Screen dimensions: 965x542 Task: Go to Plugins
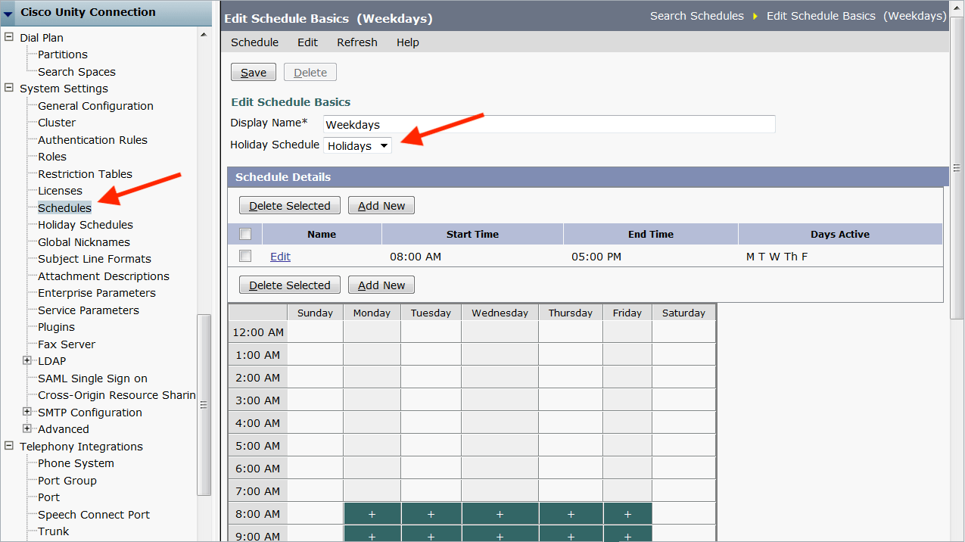click(x=56, y=327)
